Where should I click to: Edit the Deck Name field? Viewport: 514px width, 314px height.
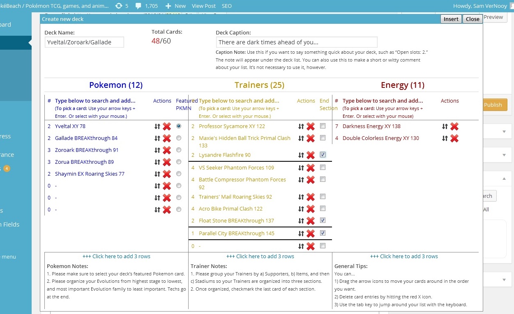[84, 42]
